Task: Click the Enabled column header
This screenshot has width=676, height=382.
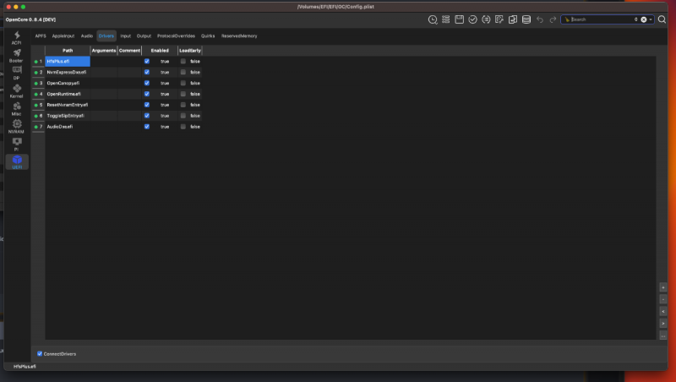Action: [160, 51]
